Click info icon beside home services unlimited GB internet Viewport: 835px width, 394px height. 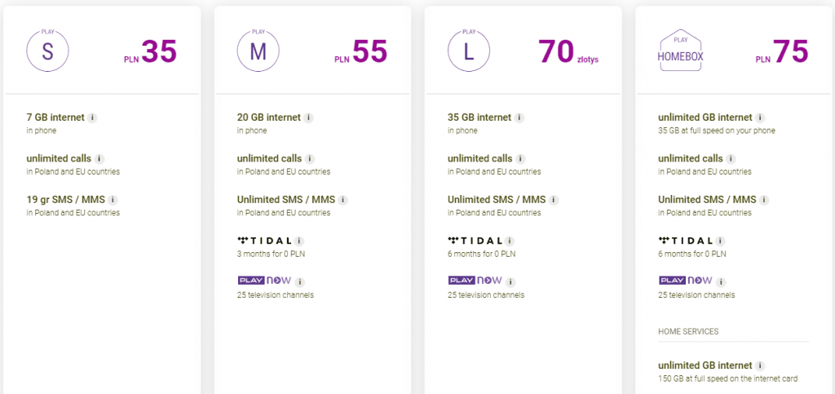coord(760,365)
